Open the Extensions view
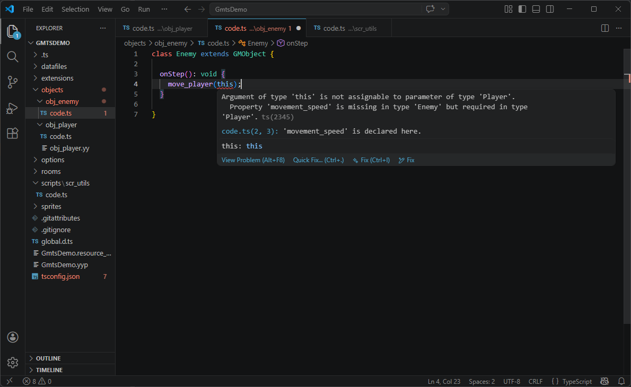 point(12,133)
